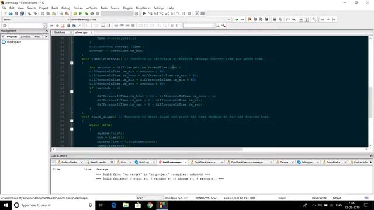Click the Build gear icon
Viewport: 374px width, 210px height.
tap(75, 13)
